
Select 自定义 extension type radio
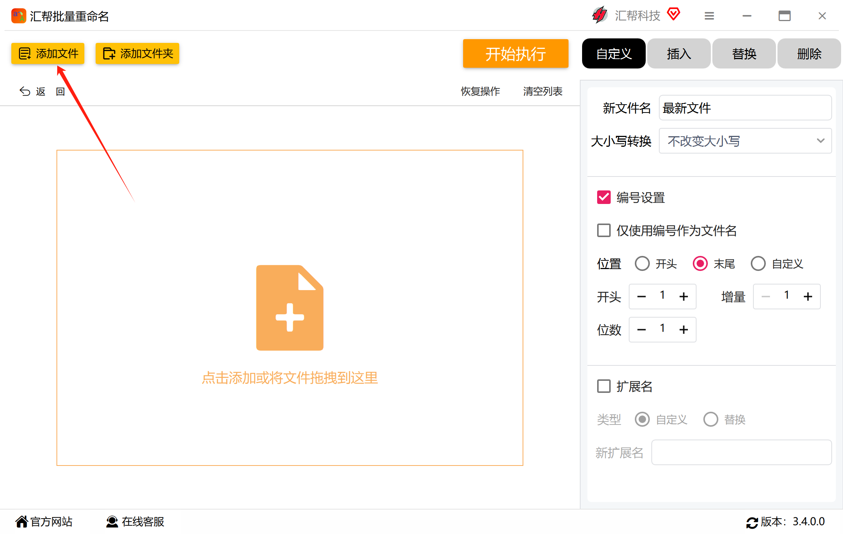pyautogui.click(x=642, y=419)
